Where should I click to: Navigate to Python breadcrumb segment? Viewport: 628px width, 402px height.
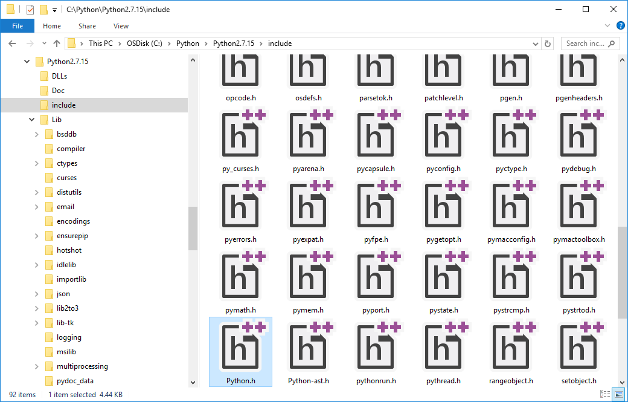187,44
